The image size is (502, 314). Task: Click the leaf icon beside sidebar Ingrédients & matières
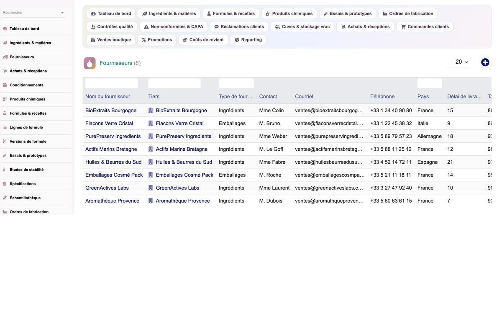[x=5, y=43]
